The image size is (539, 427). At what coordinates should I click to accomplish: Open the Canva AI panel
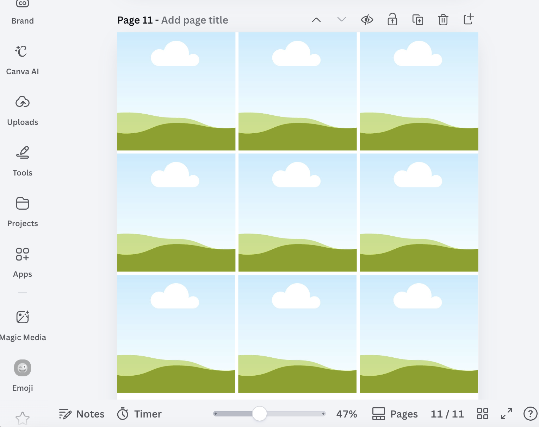pyautogui.click(x=23, y=60)
